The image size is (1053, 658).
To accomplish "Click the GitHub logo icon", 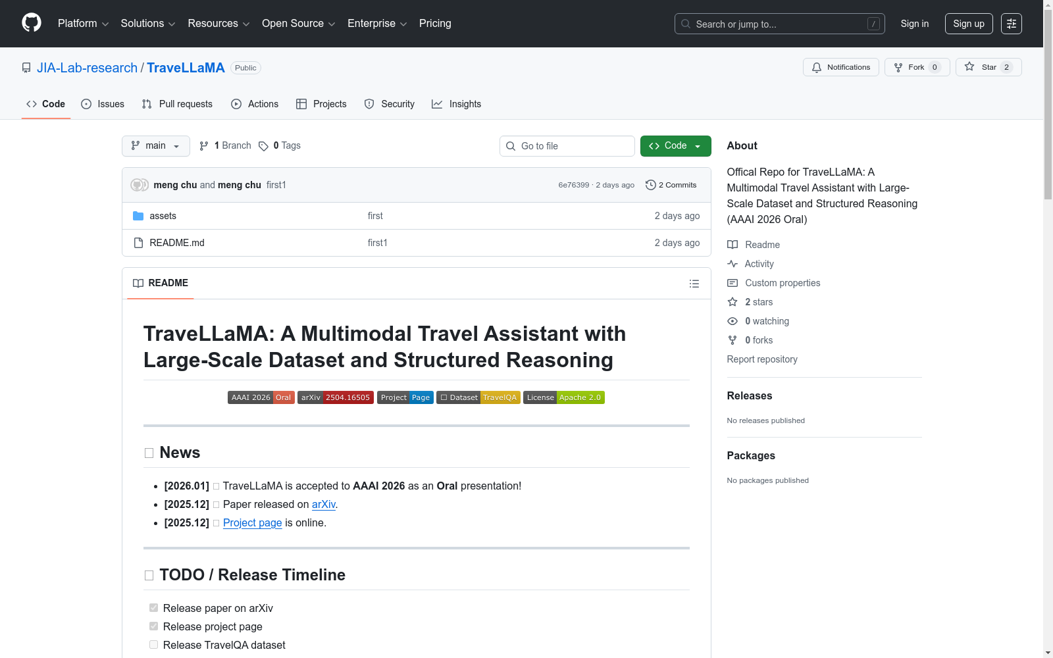I will pos(32,23).
